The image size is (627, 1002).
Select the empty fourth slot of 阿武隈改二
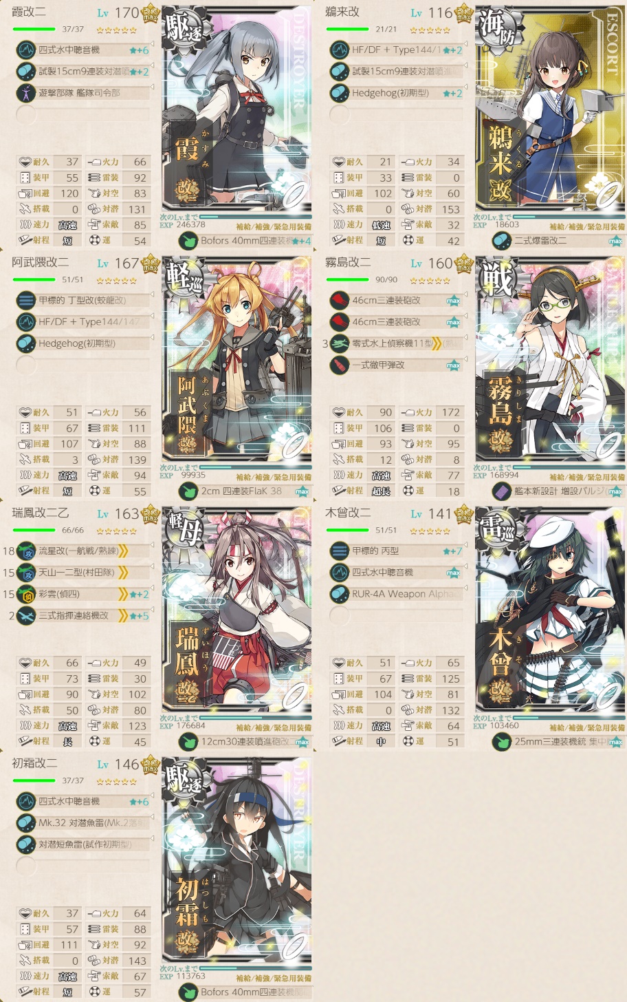click(82, 364)
